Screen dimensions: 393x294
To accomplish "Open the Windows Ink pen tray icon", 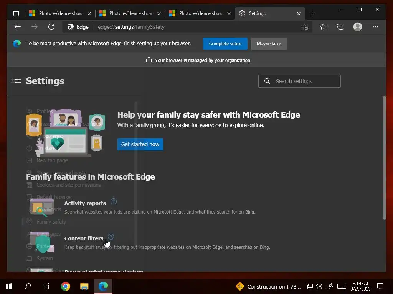I will click(x=330, y=286).
